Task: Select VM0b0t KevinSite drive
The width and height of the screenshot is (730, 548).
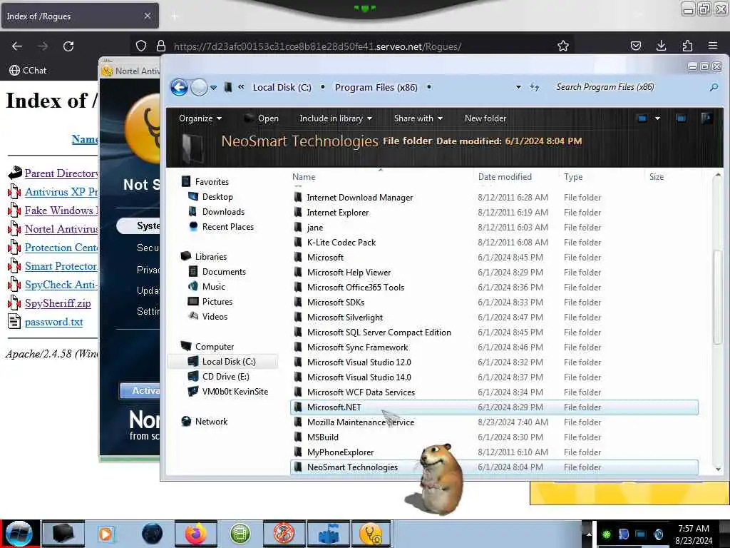Action: pos(235,392)
